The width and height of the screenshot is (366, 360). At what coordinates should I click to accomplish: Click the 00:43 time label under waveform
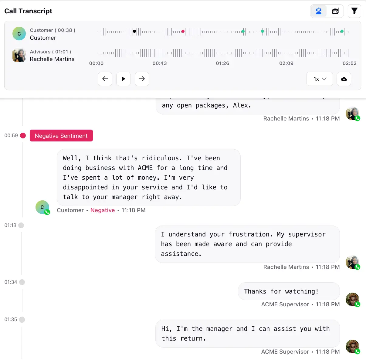pos(160,63)
